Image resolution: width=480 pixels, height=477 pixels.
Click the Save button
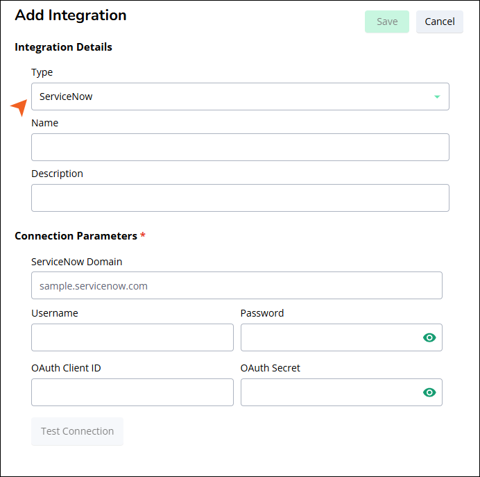point(386,22)
